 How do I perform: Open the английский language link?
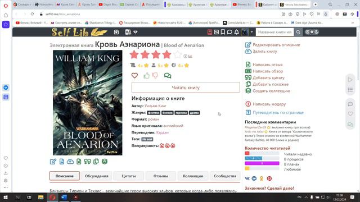pyautogui.click(x=173, y=126)
